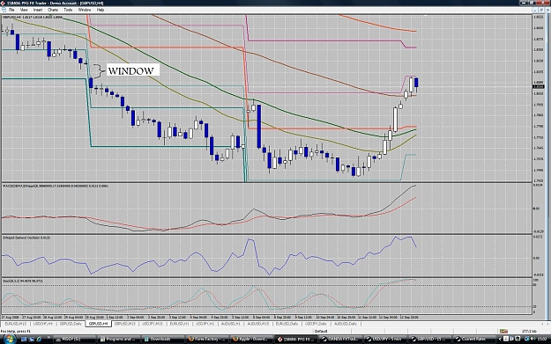Screen dimensions: 551x344
Task: Switch to the EURUSD,H1 chart tab
Action: 180,324
